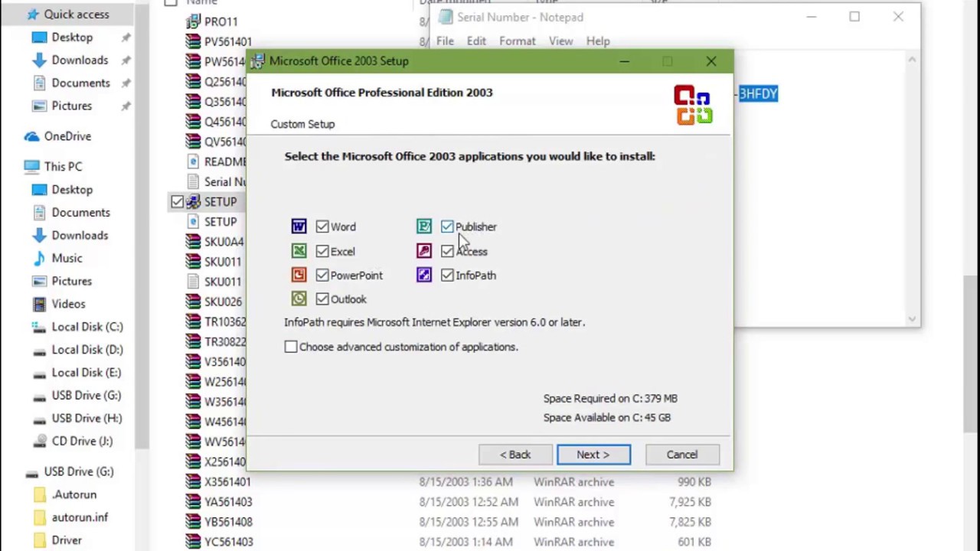Select Desktop under This PC
The image size is (980, 551).
coord(72,189)
